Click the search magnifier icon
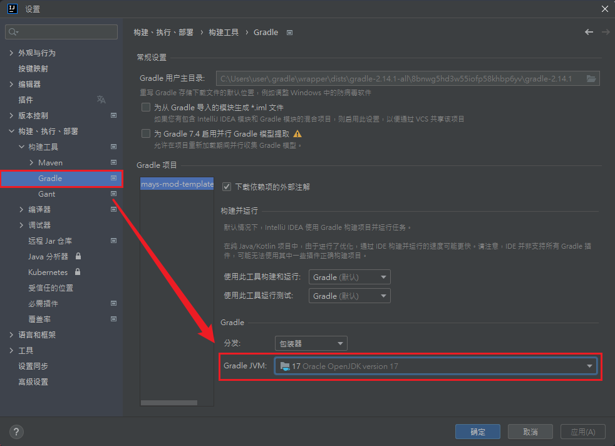Image resolution: width=615 pixels, height=446 pixels. pyautogui.click(x=13, y=32)
